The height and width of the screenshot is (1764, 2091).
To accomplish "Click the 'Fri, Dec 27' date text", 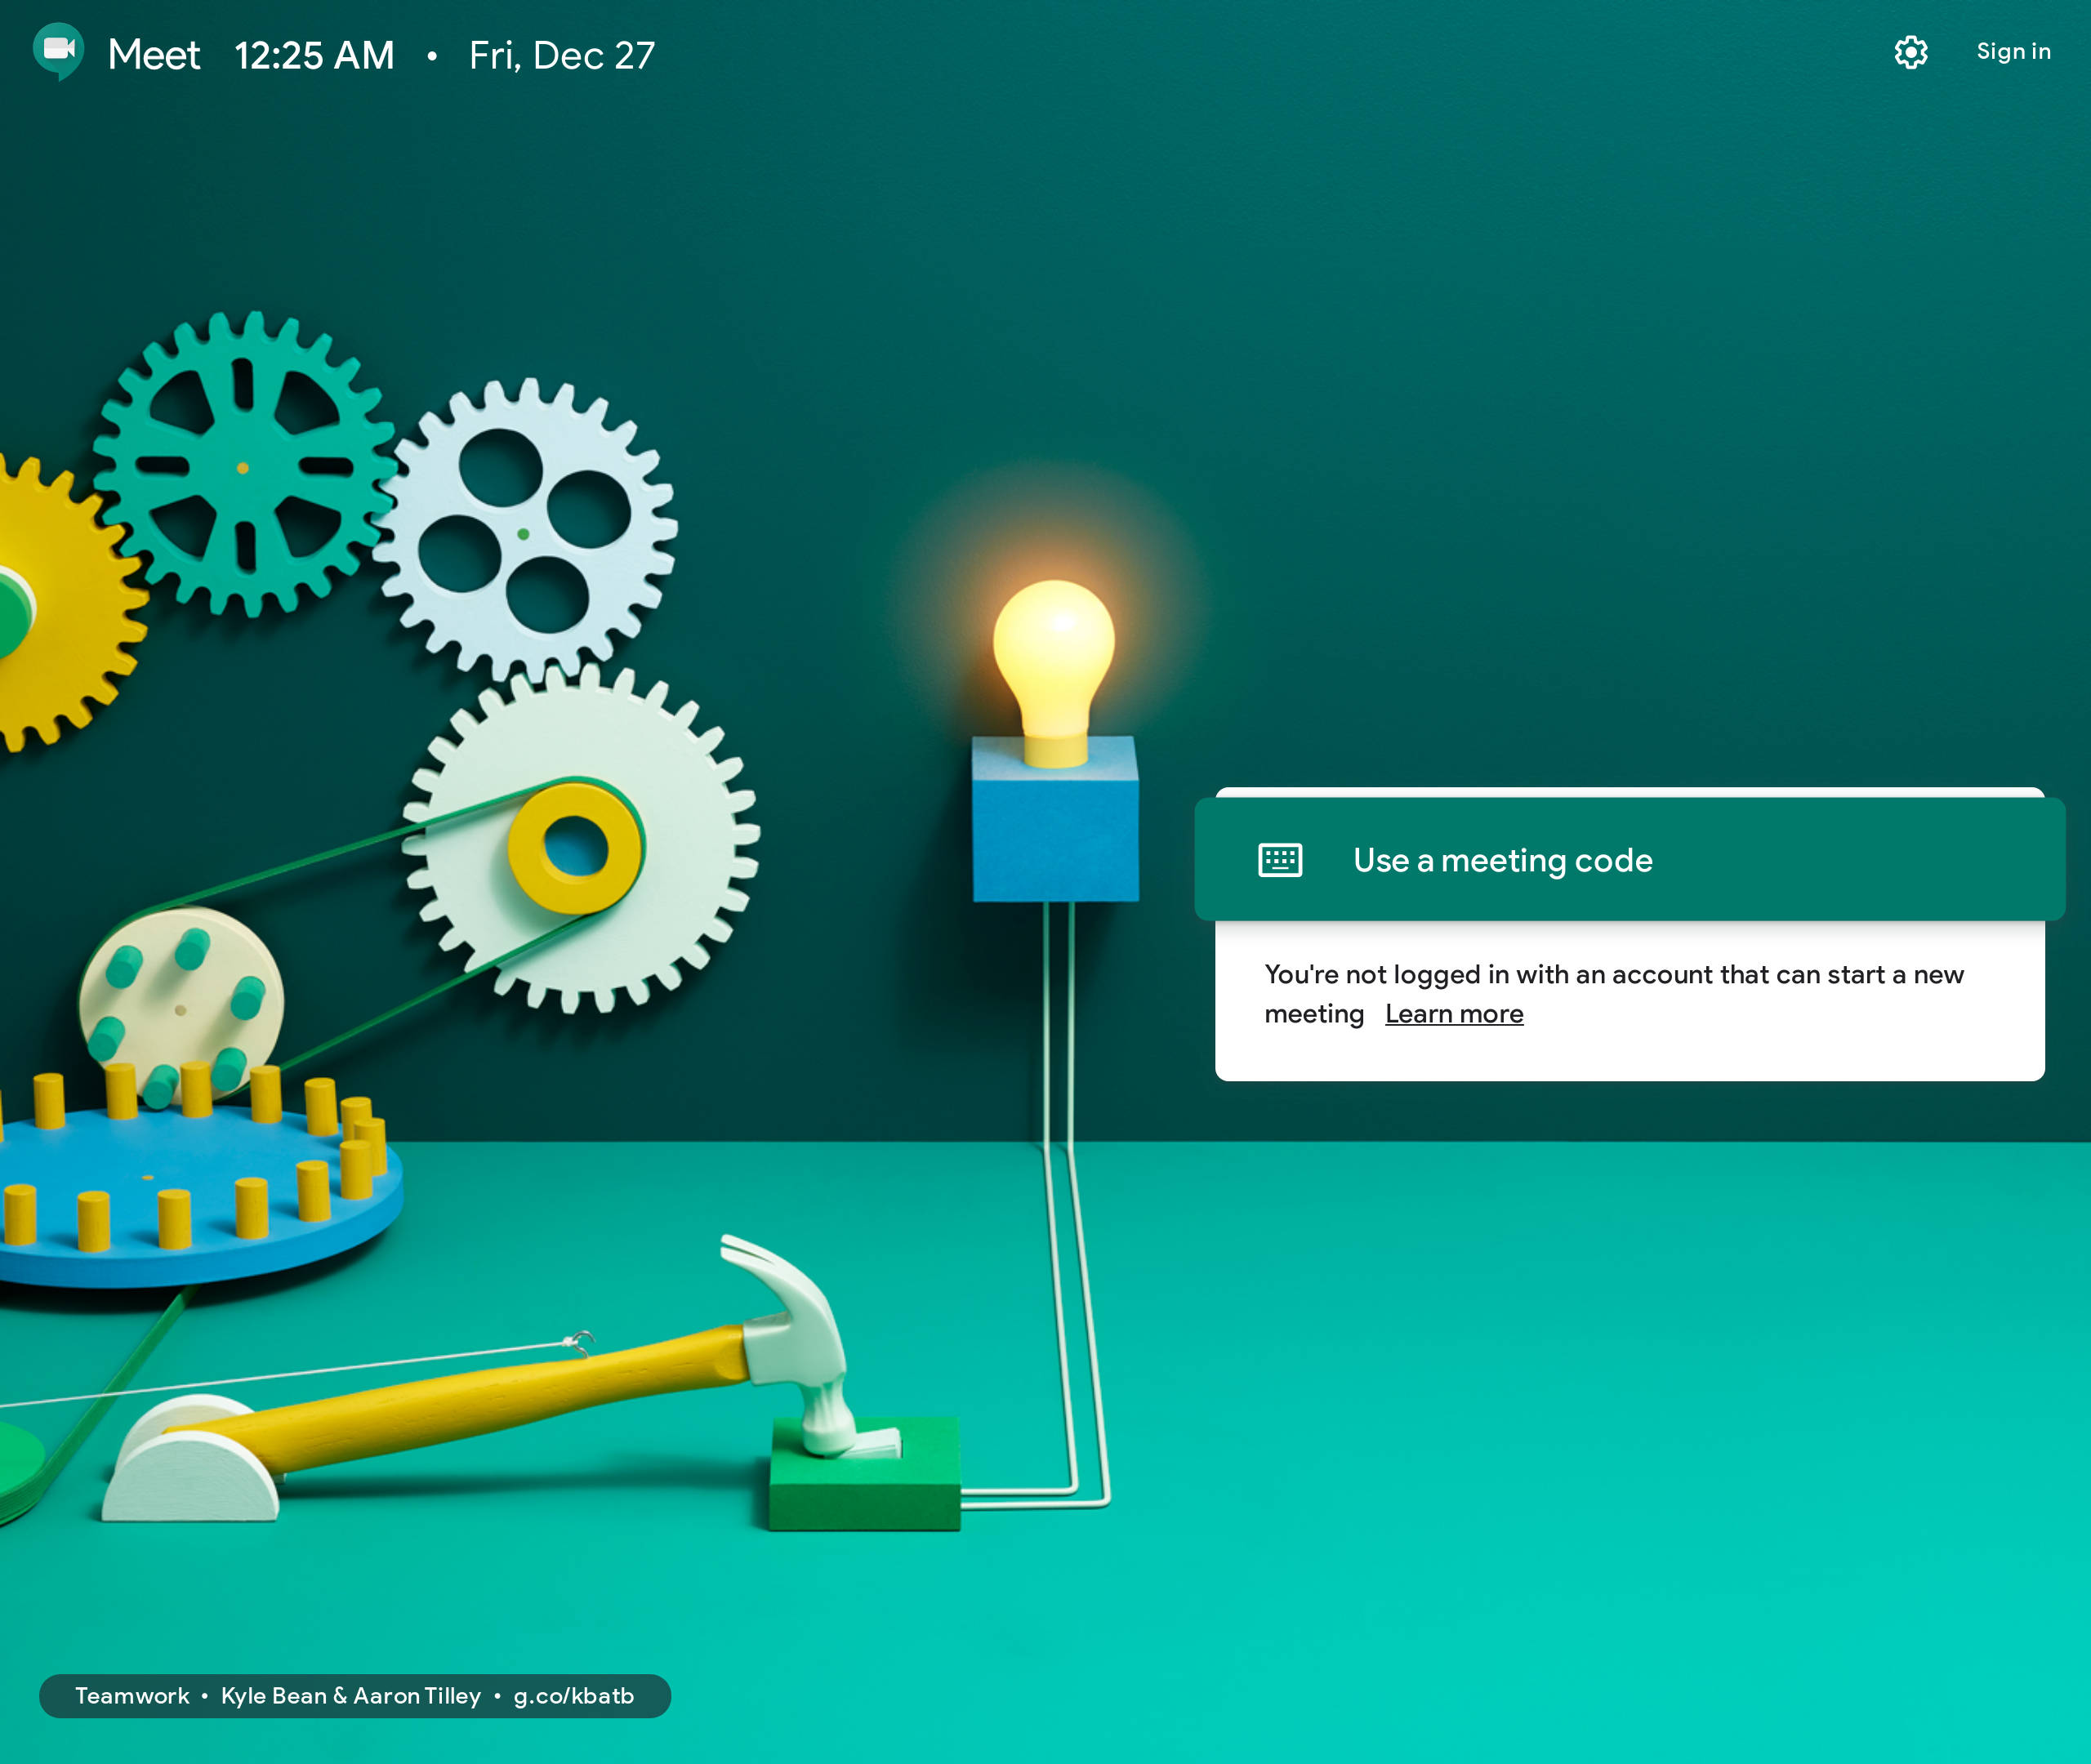I will click(x=561, y=55).
